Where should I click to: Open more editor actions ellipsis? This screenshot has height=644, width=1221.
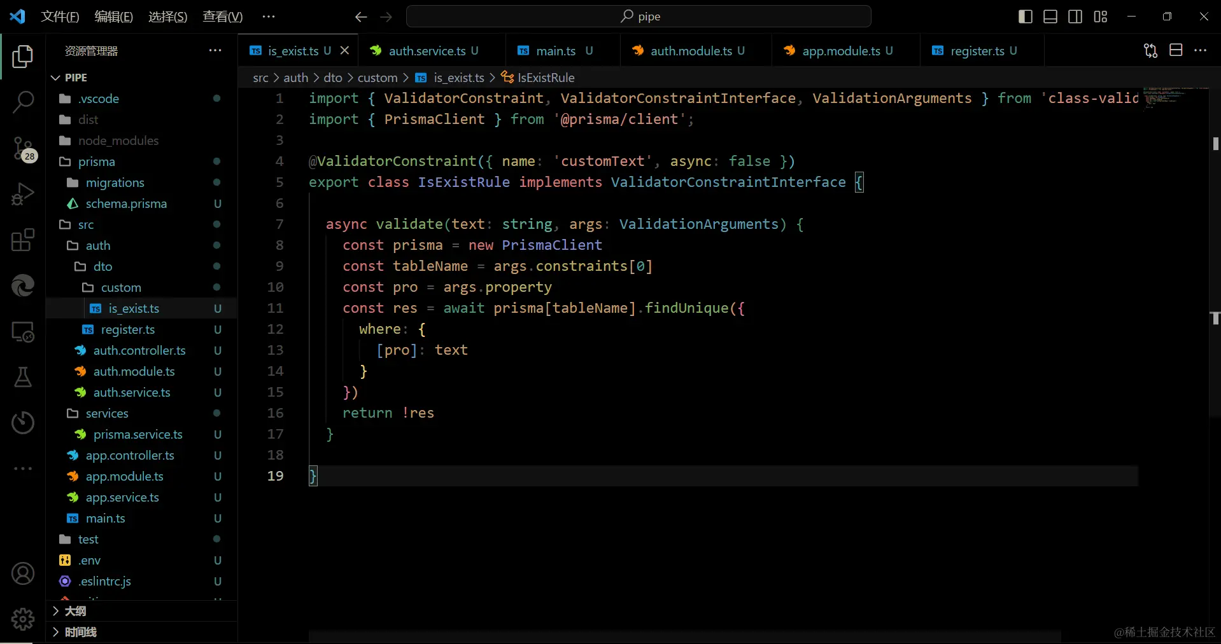tap(1201, 50)
